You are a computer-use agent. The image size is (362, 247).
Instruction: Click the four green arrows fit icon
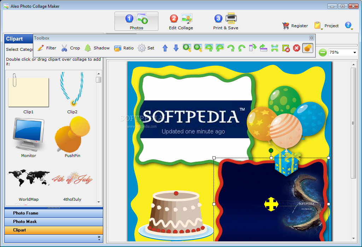(274, 48)
